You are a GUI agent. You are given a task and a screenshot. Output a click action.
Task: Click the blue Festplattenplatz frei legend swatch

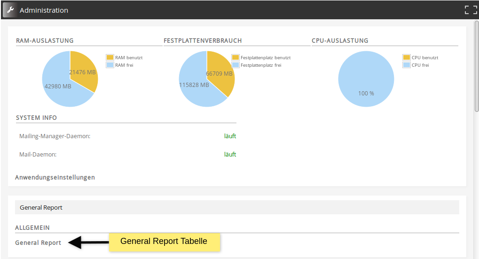click(236, 65)
